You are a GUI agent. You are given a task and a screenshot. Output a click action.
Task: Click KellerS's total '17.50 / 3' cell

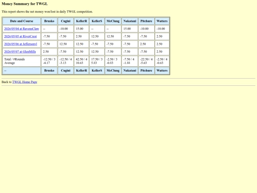[x=97, y=61]
